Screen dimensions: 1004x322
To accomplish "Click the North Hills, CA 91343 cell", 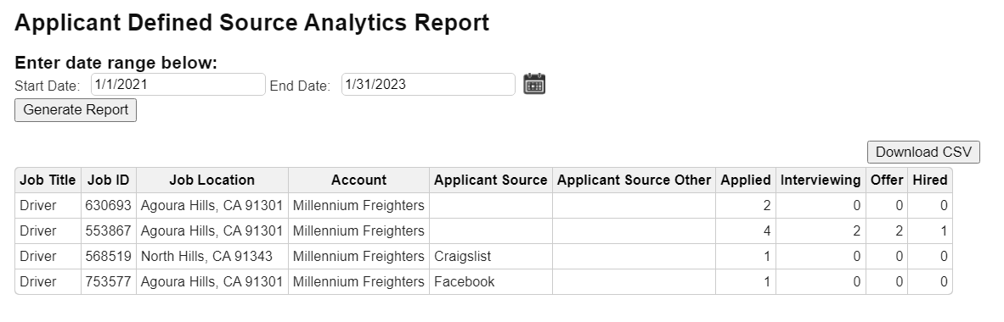I will coord(212,256).
